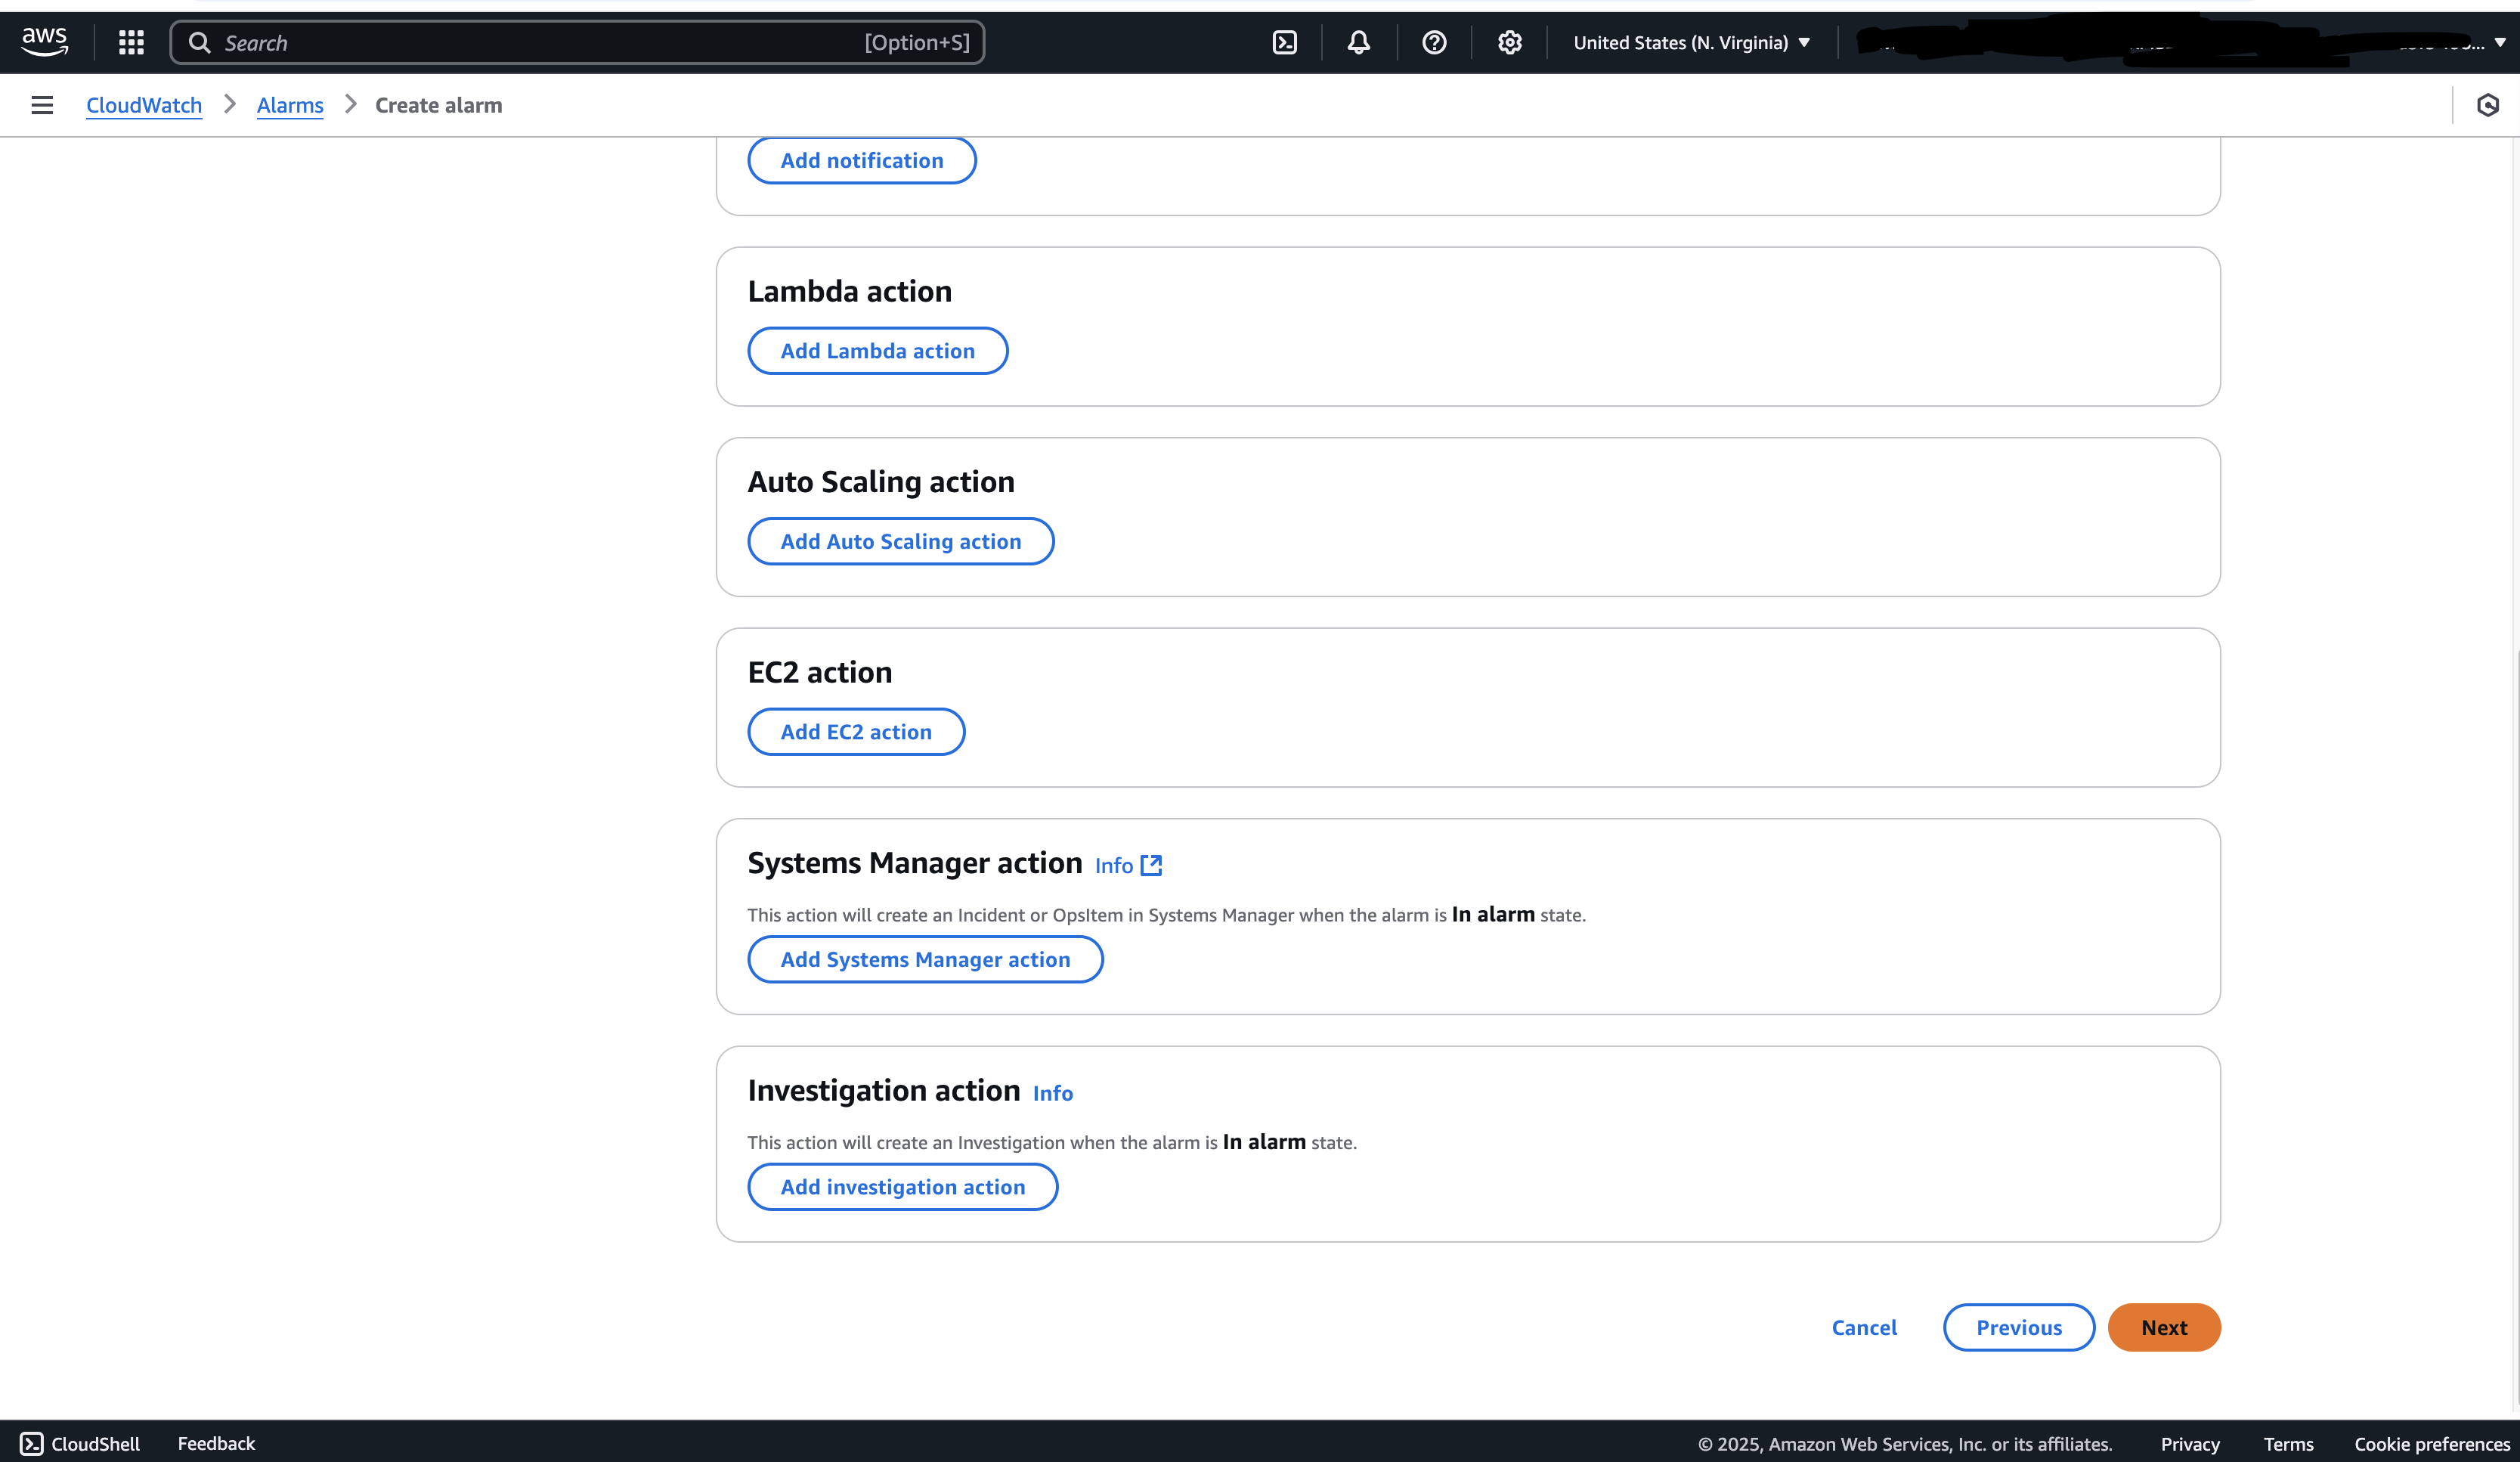Focus the top Search field
Screen dimensions: 2520x1462
pyautogui.click(x=577, y=42)
